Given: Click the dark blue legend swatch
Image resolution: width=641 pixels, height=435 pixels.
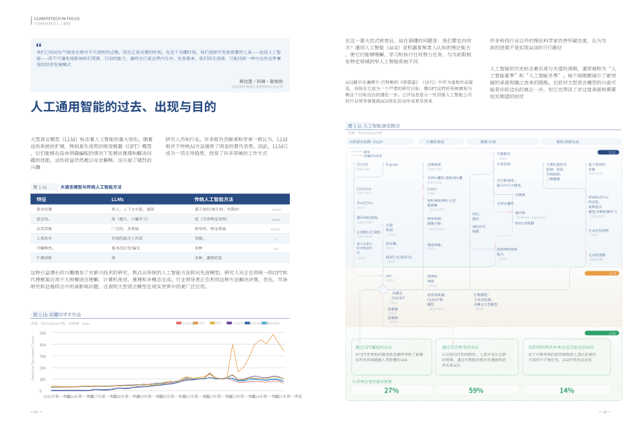Looking at the screenshot, I should [247, 323].
